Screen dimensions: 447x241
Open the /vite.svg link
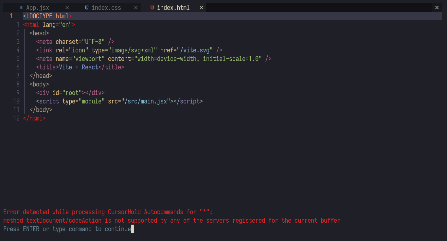point(195,50)
